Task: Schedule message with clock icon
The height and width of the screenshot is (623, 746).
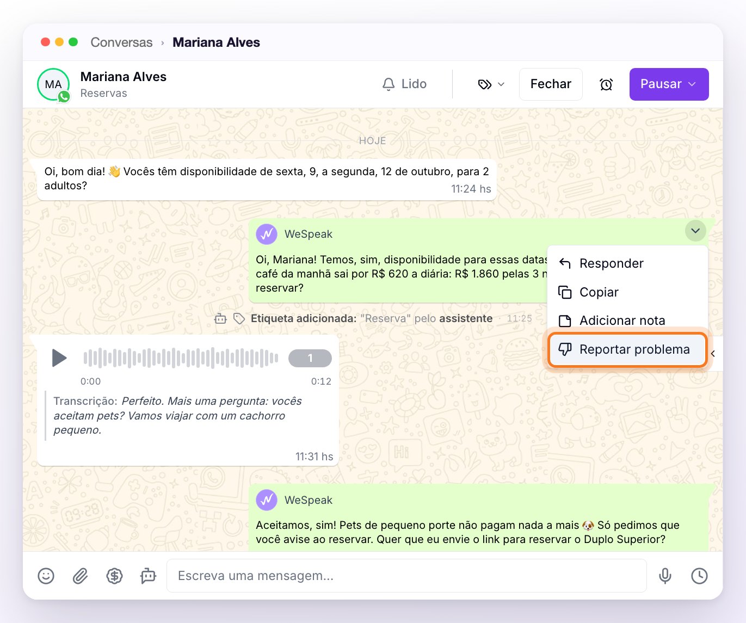Action: point(699,576)
